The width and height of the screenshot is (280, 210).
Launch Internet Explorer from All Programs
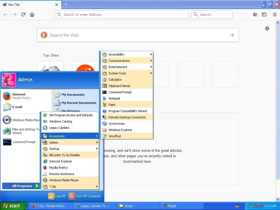tap(70, 161)
